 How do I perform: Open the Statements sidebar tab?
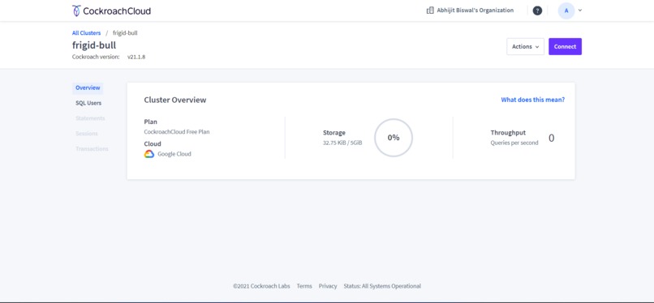coord(90,118)
